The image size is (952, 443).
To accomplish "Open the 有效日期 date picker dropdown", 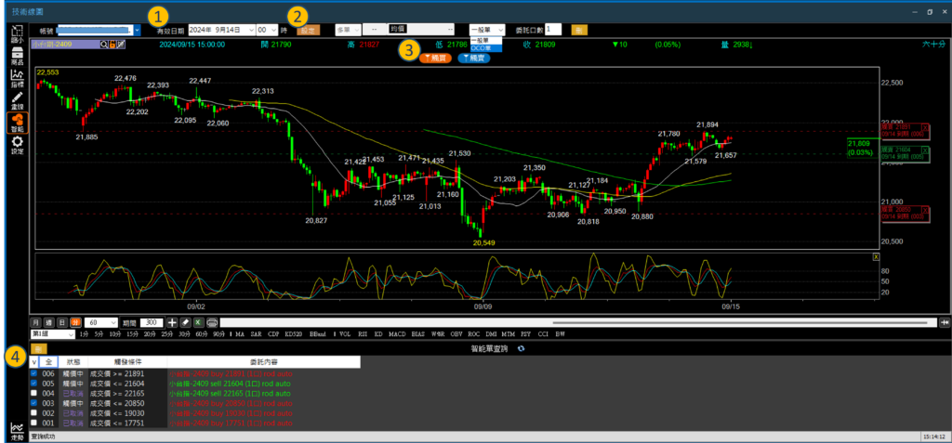I will coord(251,30).
